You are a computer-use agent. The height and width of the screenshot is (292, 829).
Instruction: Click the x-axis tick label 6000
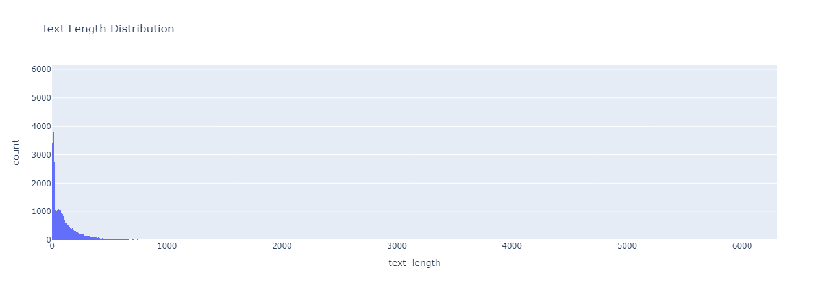[742, 247]
